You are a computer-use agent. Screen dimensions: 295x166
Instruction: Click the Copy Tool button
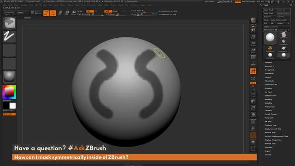click(x=270, y=13)
